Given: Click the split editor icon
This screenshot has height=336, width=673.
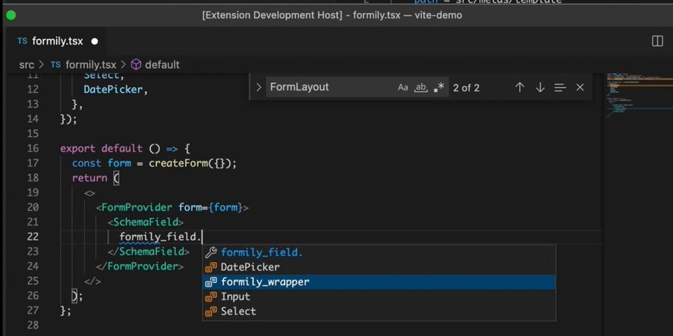Looking at the screenshot, I should click(657, 41).
